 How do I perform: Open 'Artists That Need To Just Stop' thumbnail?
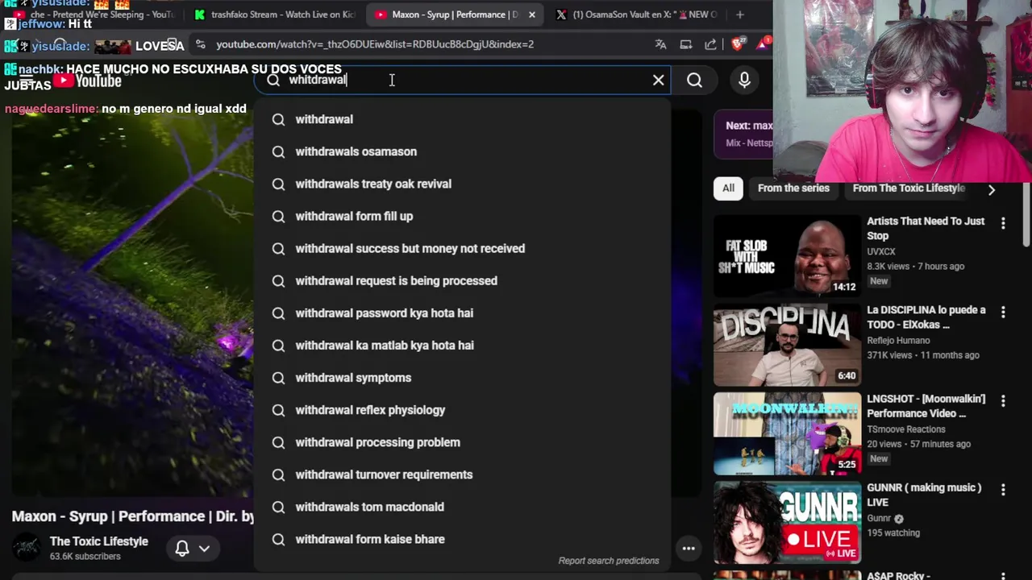click(x=787, y=256)
